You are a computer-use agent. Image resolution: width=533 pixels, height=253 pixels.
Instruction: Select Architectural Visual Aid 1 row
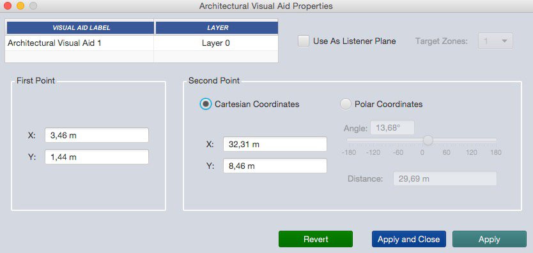click(x=141, y=43)
